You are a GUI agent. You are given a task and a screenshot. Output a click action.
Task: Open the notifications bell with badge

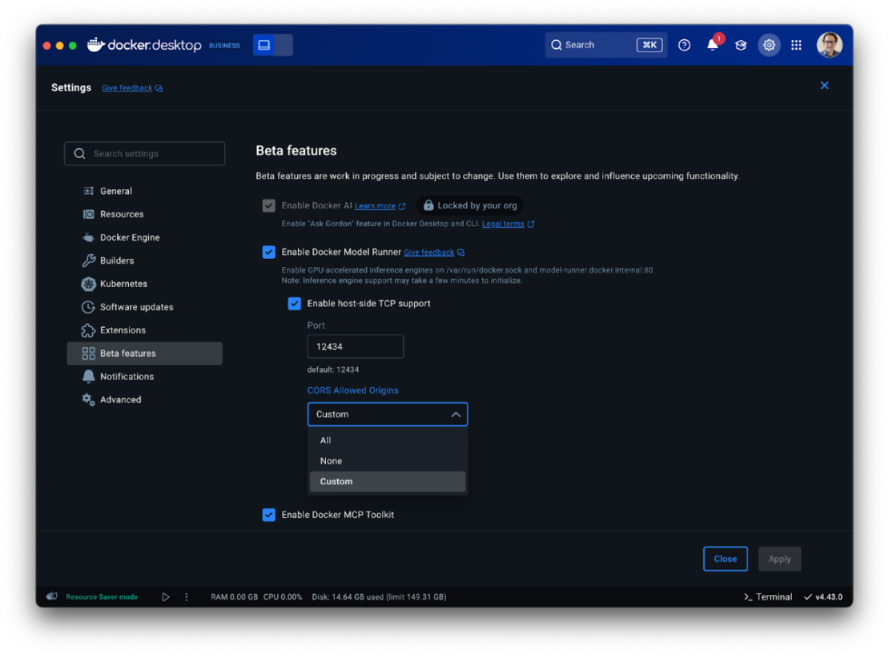point(712,45)
